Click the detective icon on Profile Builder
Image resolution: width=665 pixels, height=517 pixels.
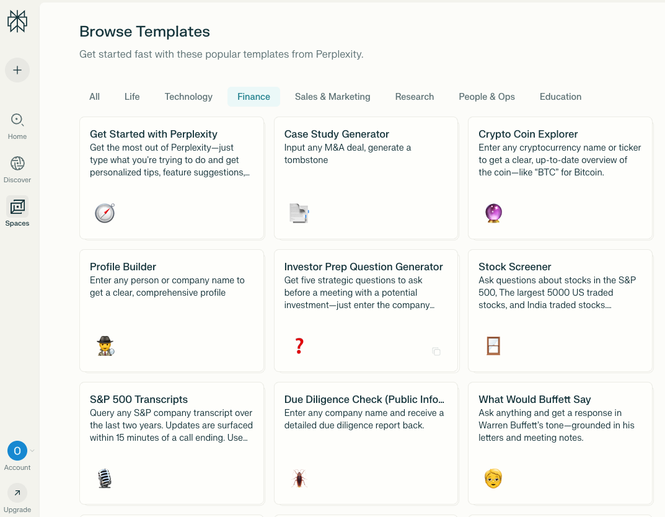(105, 346)
